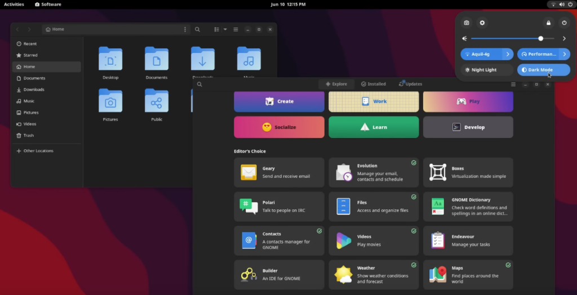Open Software window hamburger menu

point(513,84)
